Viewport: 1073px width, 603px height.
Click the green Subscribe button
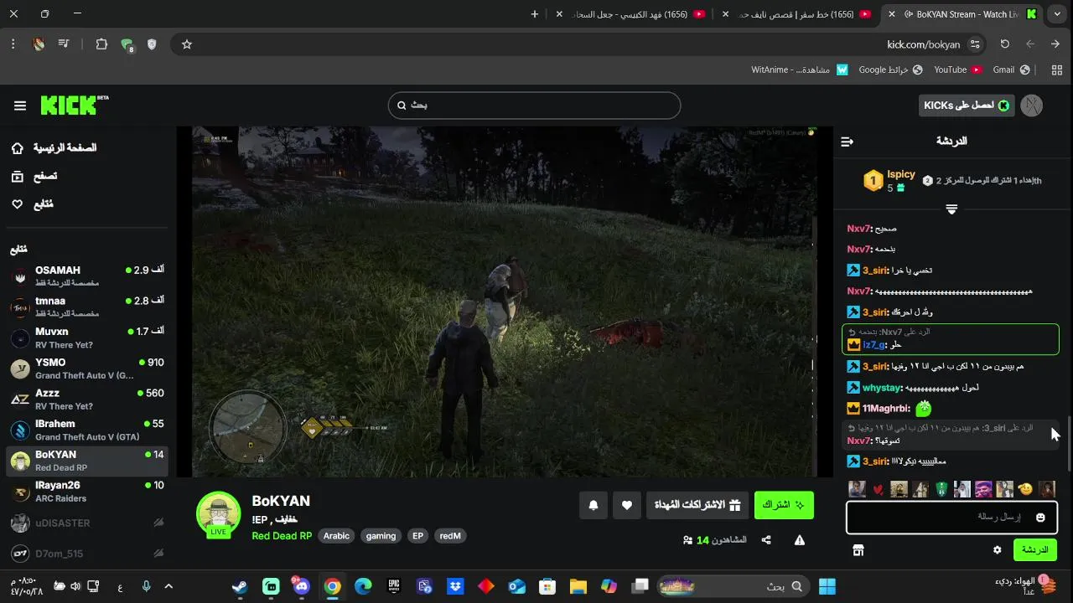point(784,505)
